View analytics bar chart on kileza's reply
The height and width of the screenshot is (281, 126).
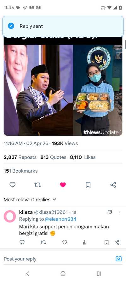point(85,242)
